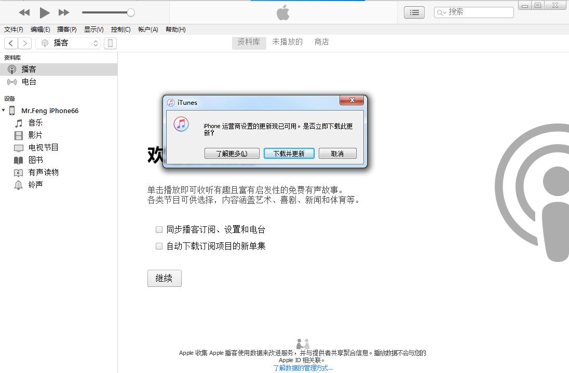Image resolution: width=569 pixels, height=373 pixels.
Task: Open the list view icon button
Action: point(414,12)
